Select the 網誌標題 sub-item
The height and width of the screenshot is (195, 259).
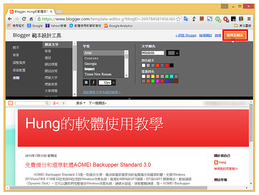tap(51, 64)
